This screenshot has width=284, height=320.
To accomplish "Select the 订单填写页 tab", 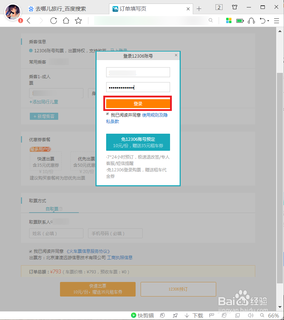I will [x=151, y=9].
